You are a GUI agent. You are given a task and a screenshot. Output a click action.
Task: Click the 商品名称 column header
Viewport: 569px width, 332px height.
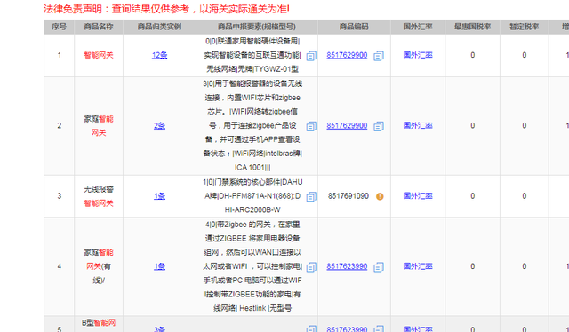pyautogui.click(x=99, y=27)
